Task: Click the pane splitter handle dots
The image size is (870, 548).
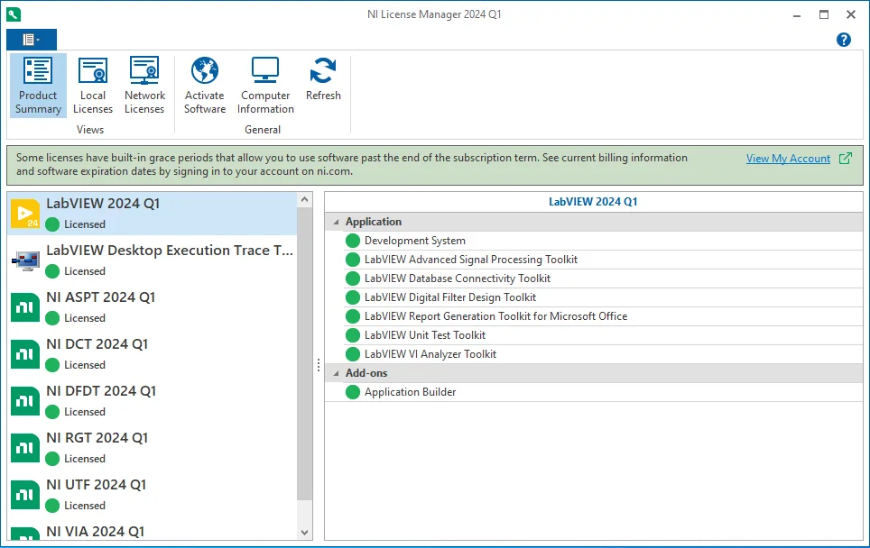Action: tap(319, 365)
